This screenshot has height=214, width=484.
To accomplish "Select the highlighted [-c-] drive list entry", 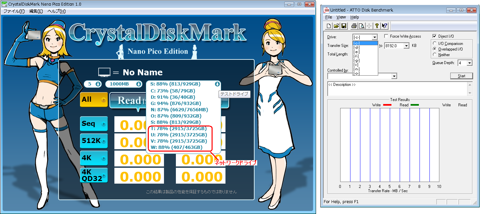I will pyautogui.click(x=365, y=43).
